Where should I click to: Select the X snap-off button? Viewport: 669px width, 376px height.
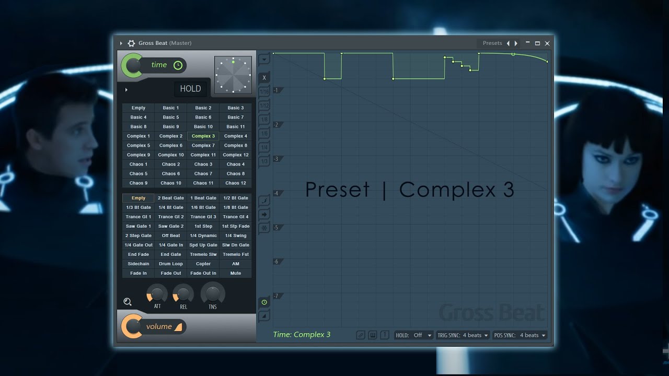[264, 78]
